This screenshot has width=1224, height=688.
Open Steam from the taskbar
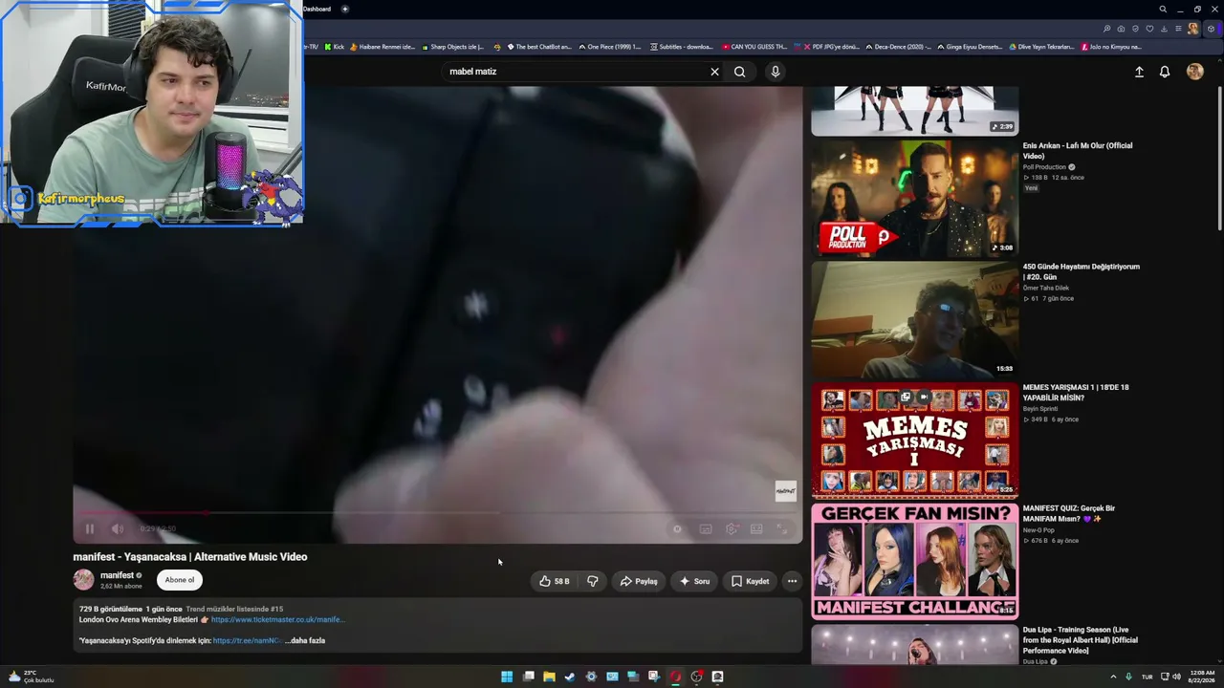coord(570,677)
